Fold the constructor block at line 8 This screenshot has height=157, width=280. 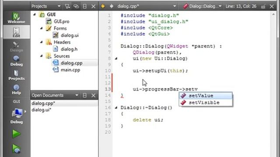click(116, 58)
